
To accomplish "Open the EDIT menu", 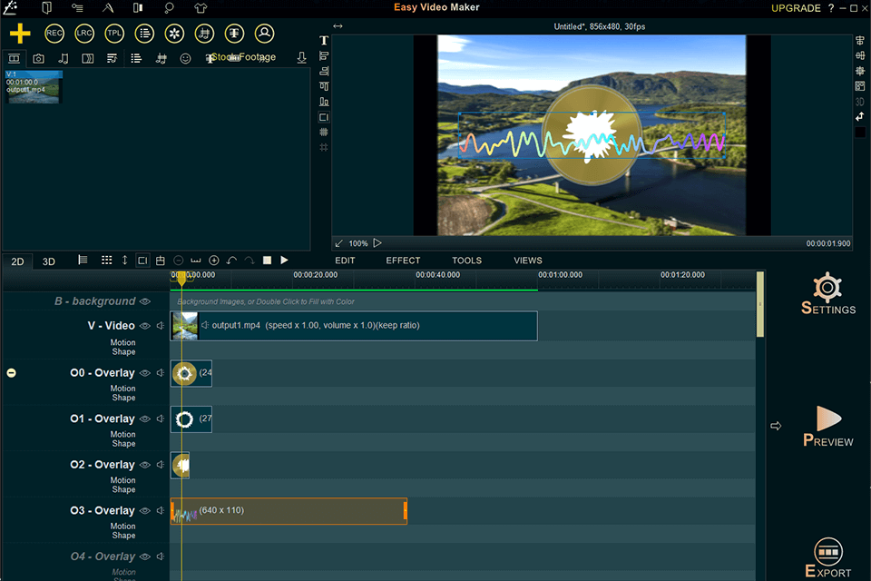I will pyautogui.click(x=345, y=261).
